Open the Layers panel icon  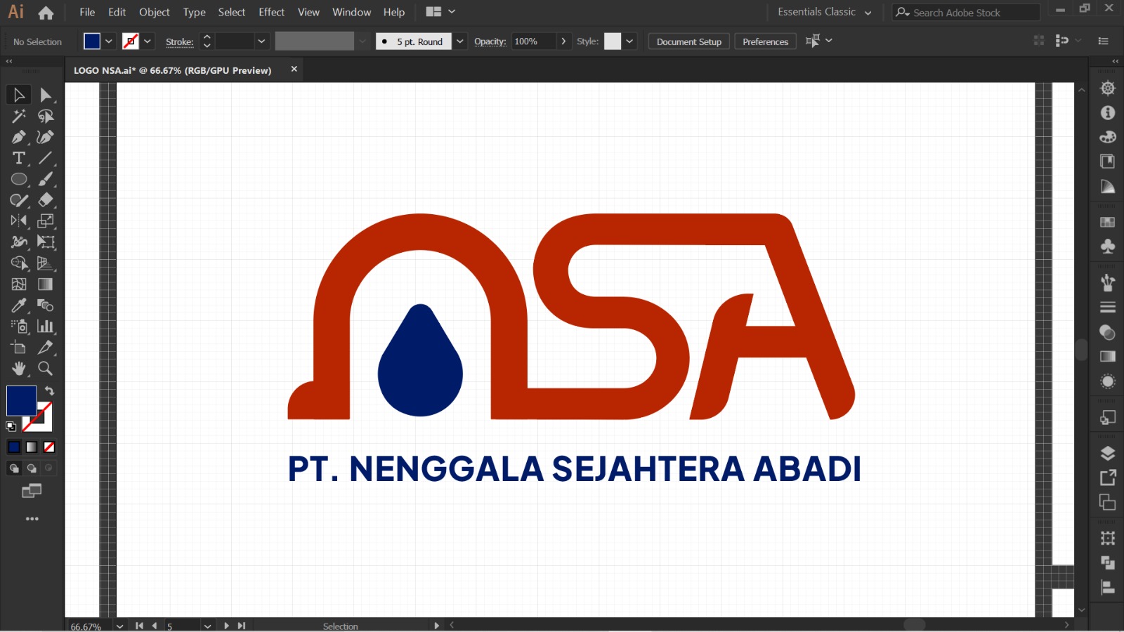point(1108,453)
